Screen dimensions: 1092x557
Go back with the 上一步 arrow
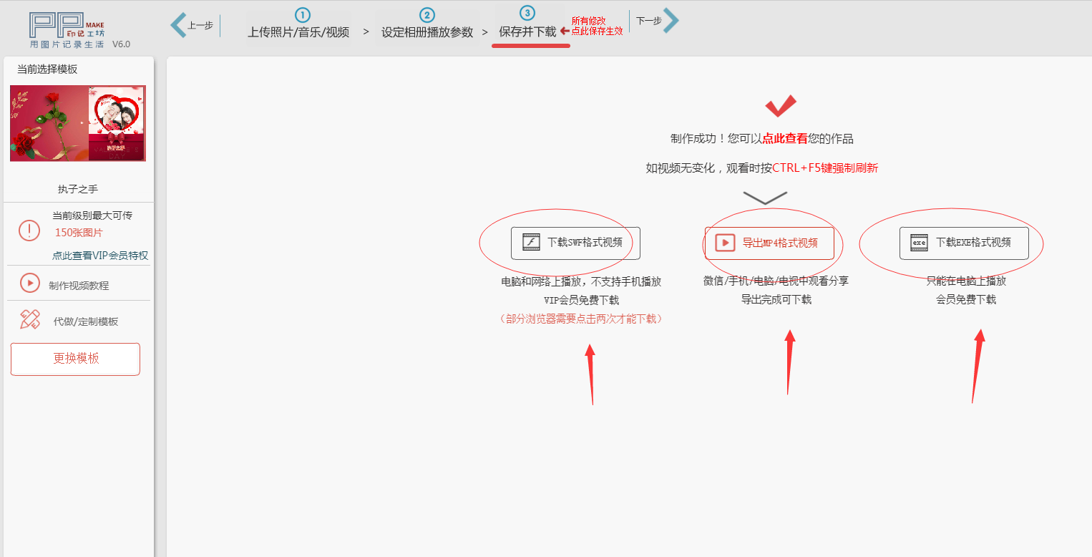point(178,25)
